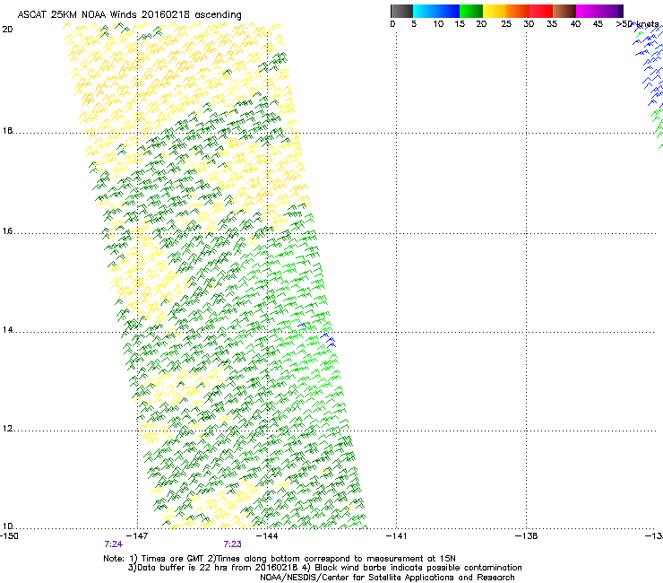Click blue wind barbs near 14N inside swath
663x583 pixels.
328,340
